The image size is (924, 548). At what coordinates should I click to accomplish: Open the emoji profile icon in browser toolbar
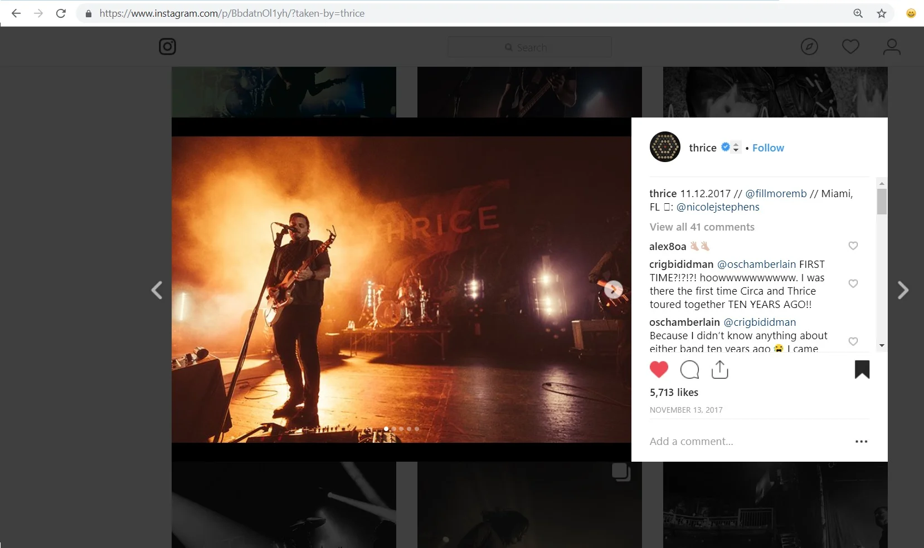point(911,13)
